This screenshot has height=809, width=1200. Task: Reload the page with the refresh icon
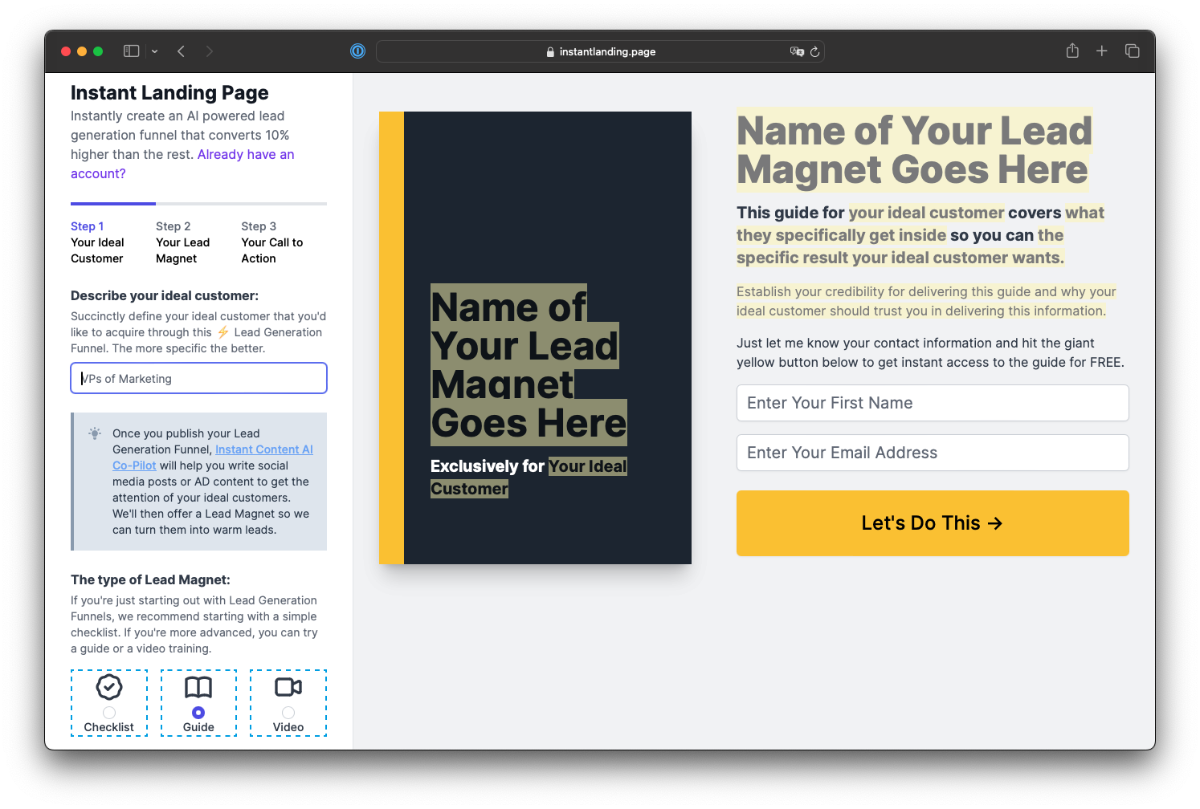(x=814, y=51)
